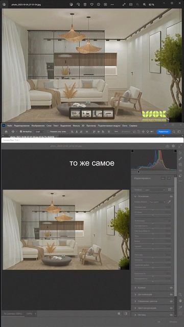Open Файл menu in Photoshop
Screen dimensions: 184x327
(10, 126)
